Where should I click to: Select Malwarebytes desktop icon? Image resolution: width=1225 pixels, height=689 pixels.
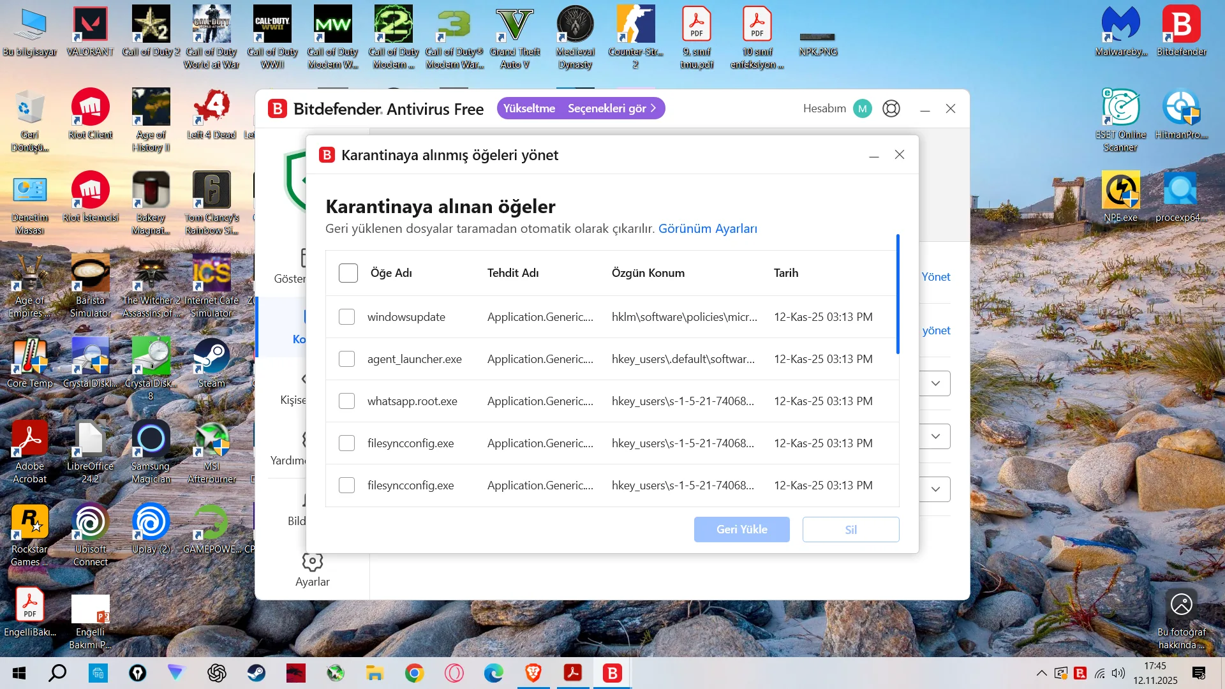pyautogui.click(x=1121, y=31)
